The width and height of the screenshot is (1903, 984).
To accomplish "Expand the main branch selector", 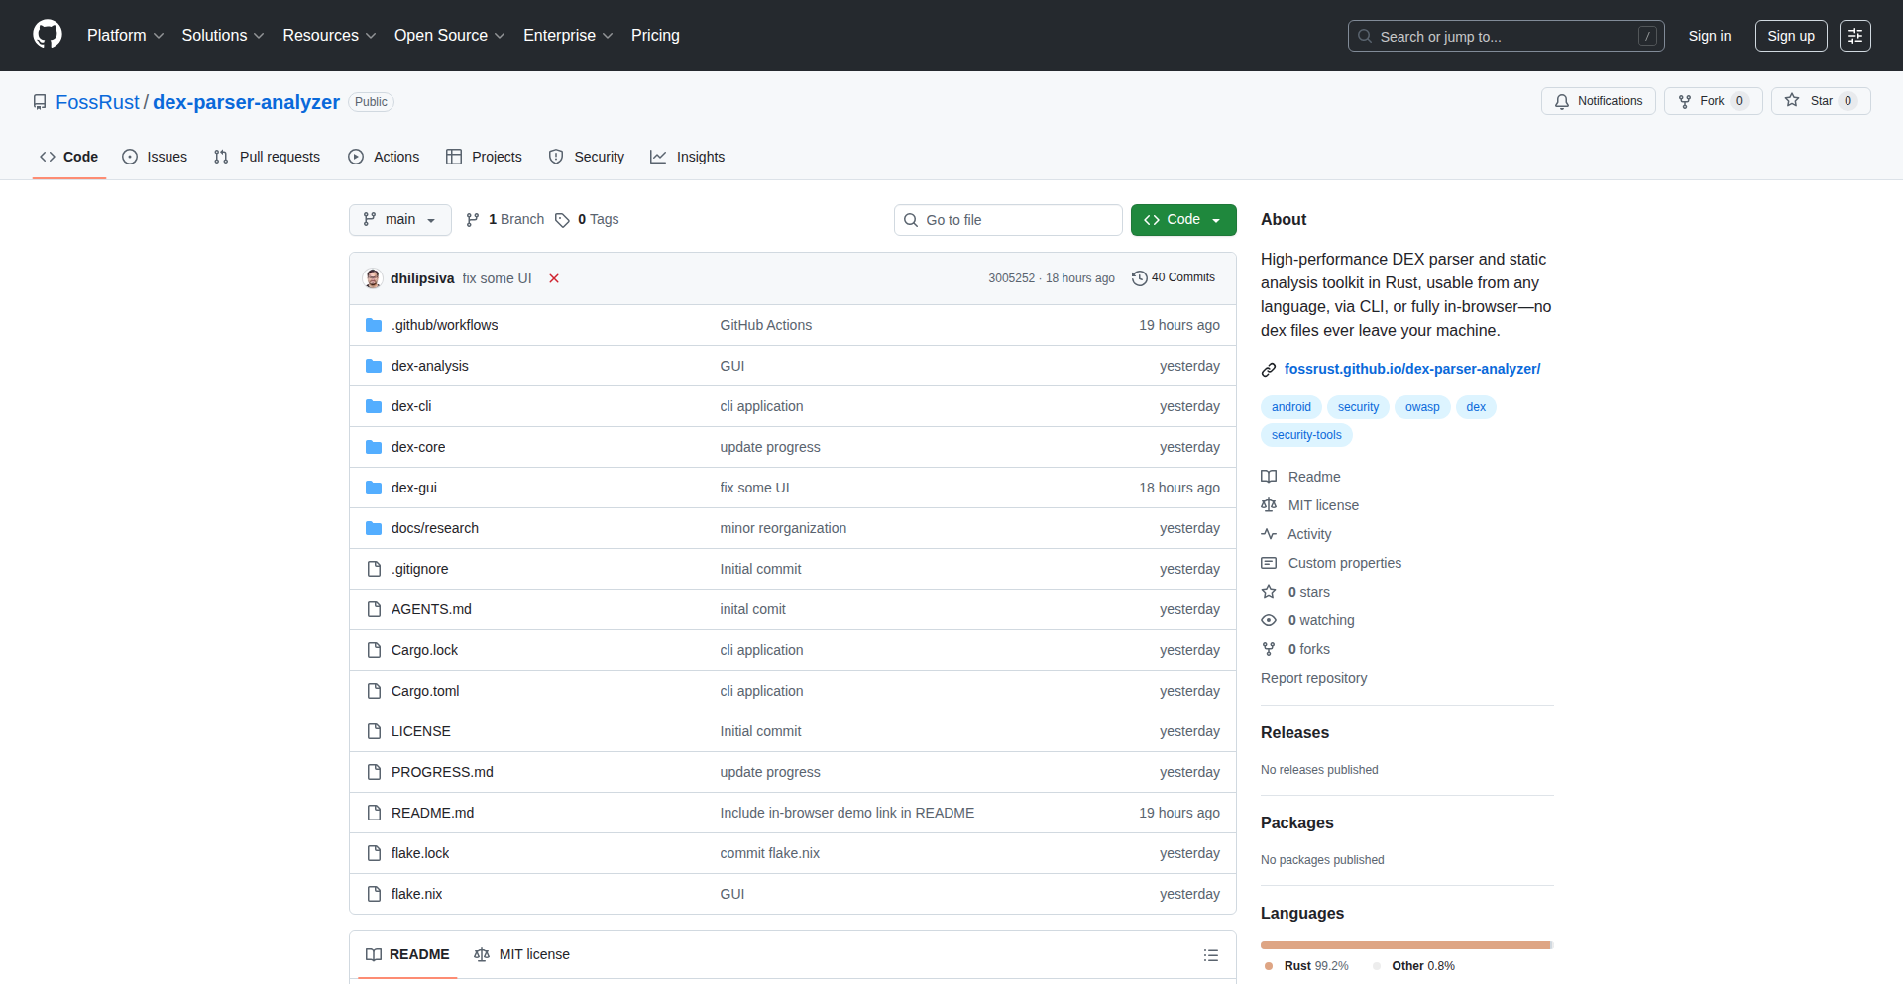I will [x=399, y=220].
